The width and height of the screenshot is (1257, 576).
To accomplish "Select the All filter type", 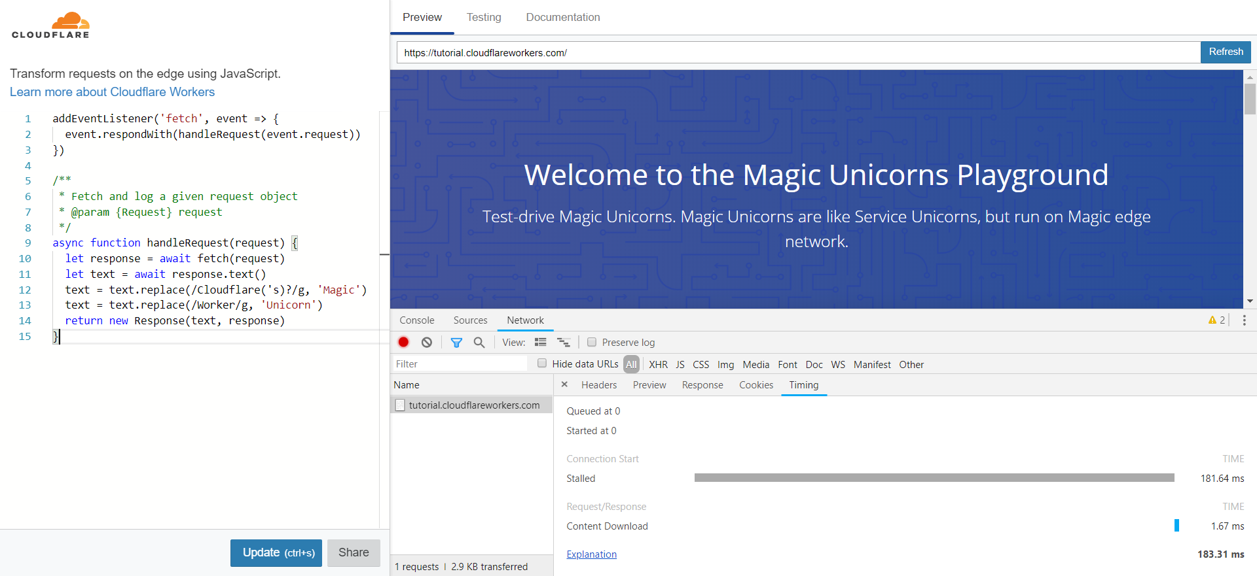I will [631, 364].
